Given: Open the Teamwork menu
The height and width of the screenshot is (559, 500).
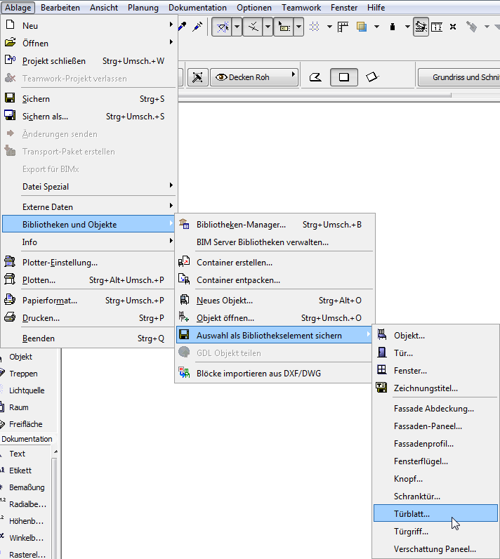Looking at the screenshot, I should point(301,8).
